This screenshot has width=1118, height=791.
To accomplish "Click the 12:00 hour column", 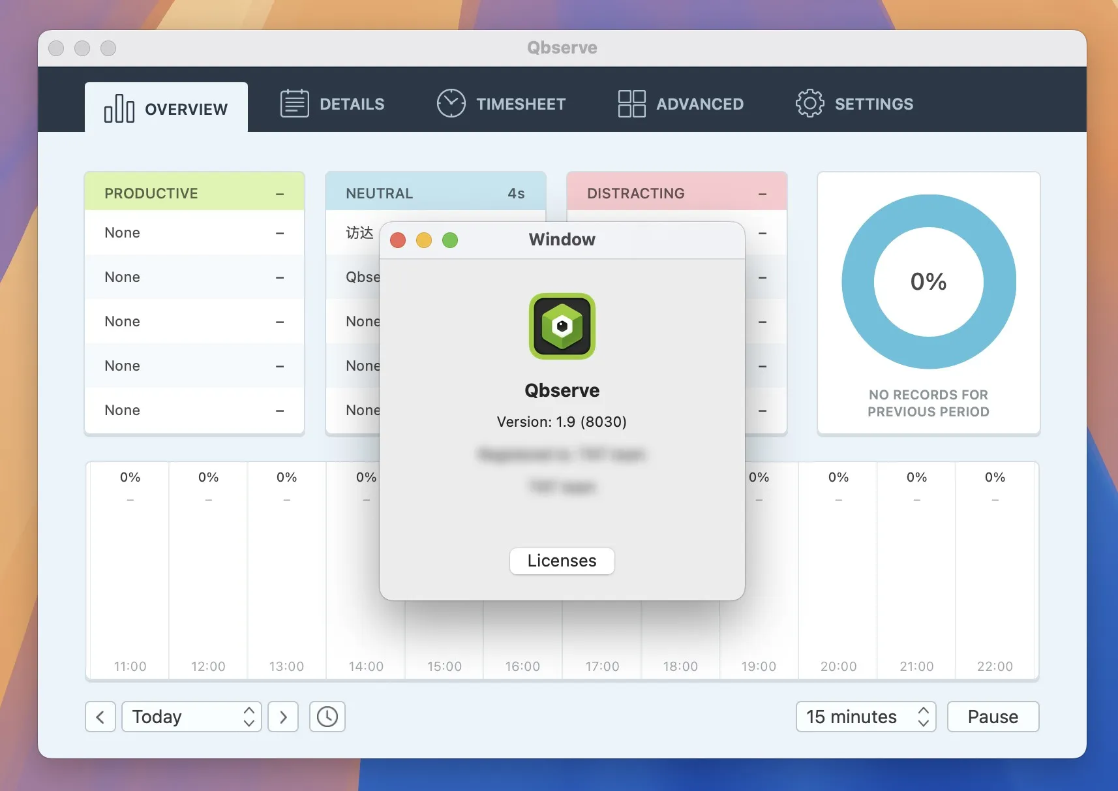I will (x=208, y=571).
